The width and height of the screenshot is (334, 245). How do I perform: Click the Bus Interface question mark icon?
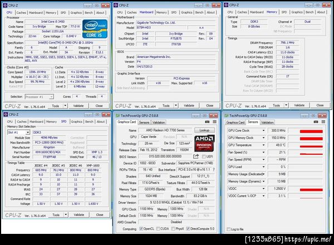click(213, 170)
